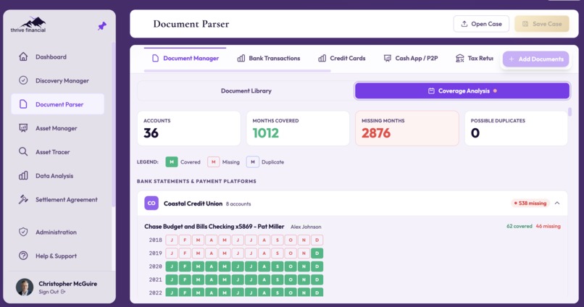
Task: Click the calendar icon on Coverage Analysis
Action: point(431,91)
